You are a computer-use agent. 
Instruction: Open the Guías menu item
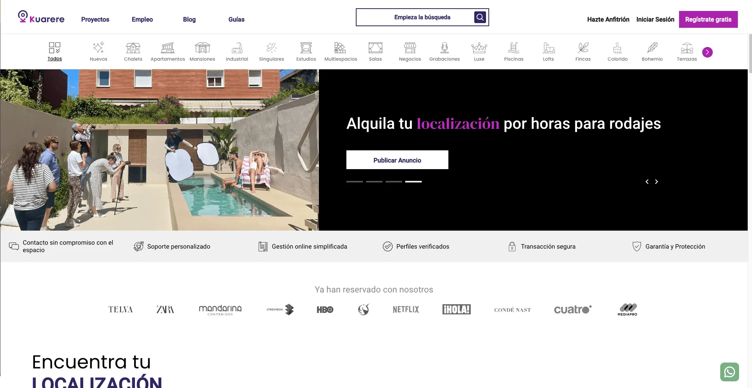click(237, 19)
